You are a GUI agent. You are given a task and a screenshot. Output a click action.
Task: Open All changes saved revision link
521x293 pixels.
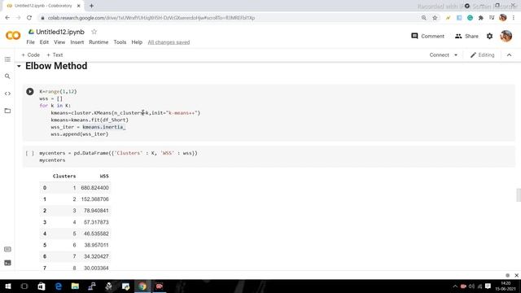[169, 42]
